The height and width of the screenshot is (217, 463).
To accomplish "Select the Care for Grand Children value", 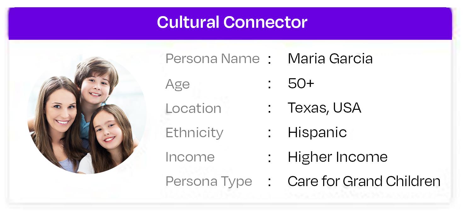I will pos(364,181).
